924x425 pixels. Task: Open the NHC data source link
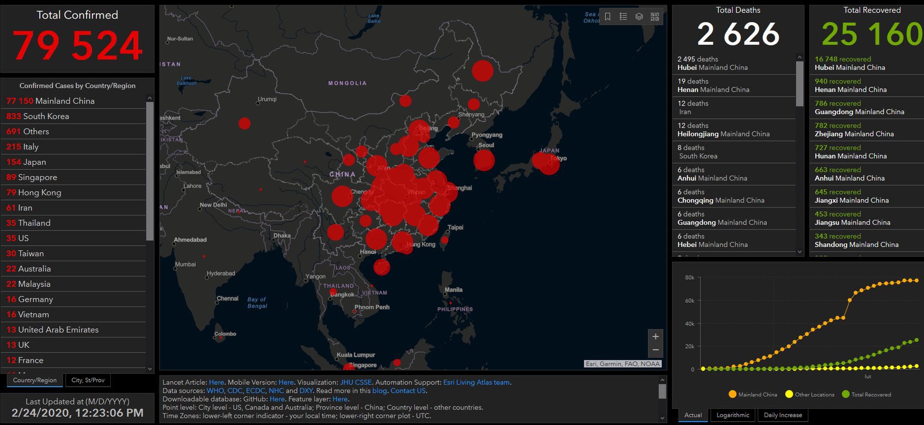[277, 391]
